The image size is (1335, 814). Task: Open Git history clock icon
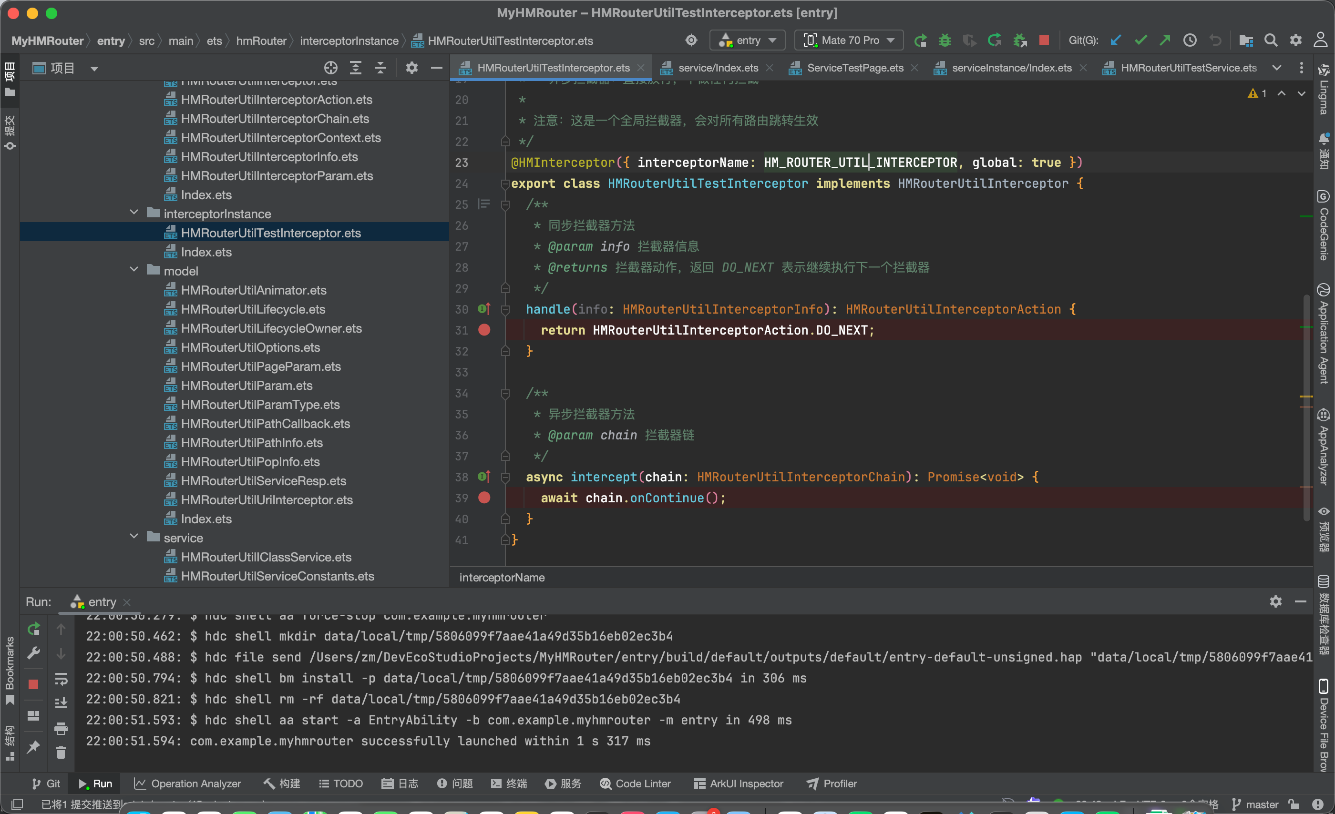pyautogui.click(x=1190, y=41)
